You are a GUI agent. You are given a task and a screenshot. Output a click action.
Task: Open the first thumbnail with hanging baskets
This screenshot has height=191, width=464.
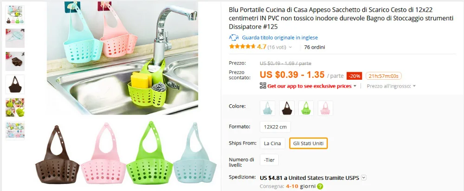[x=15, y=15]
